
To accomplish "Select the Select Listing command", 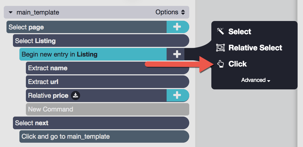I will point(101,41).
